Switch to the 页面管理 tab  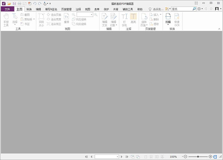(66, 9)
